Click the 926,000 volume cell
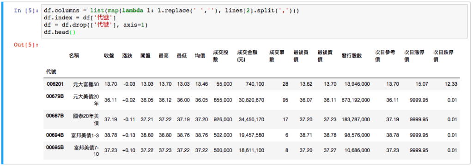The width and height of the screenshot is (473, 166). [x=223, y=119]
